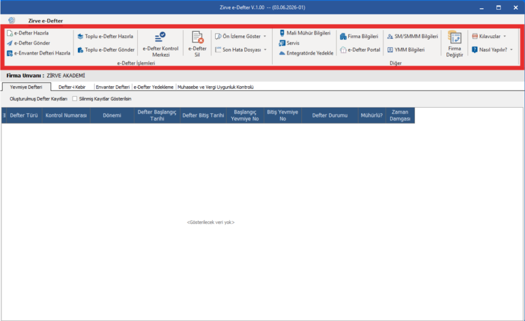525x321 pixels.
Task: Minimize the Zirve e-Defter window
Action: (481, 7)
